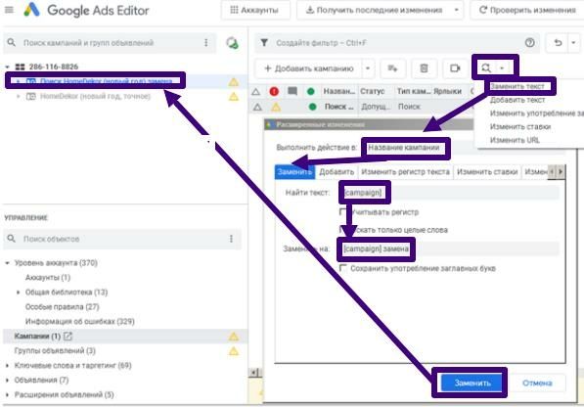The image size is (584, 407).
Task: Switch to Изменить регистр текста tab
Action: [x=405, y=172]
